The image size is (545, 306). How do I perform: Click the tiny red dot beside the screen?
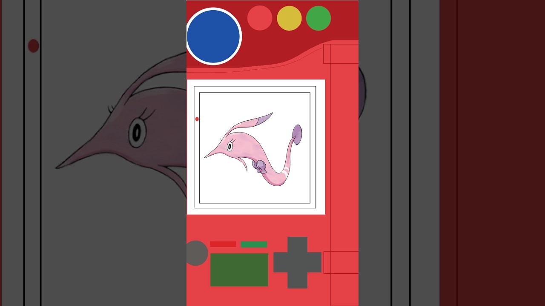197,119
